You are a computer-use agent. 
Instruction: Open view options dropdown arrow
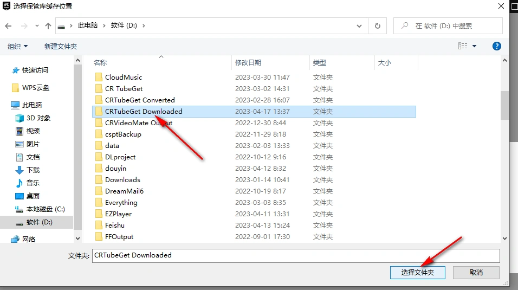(475, 46)
